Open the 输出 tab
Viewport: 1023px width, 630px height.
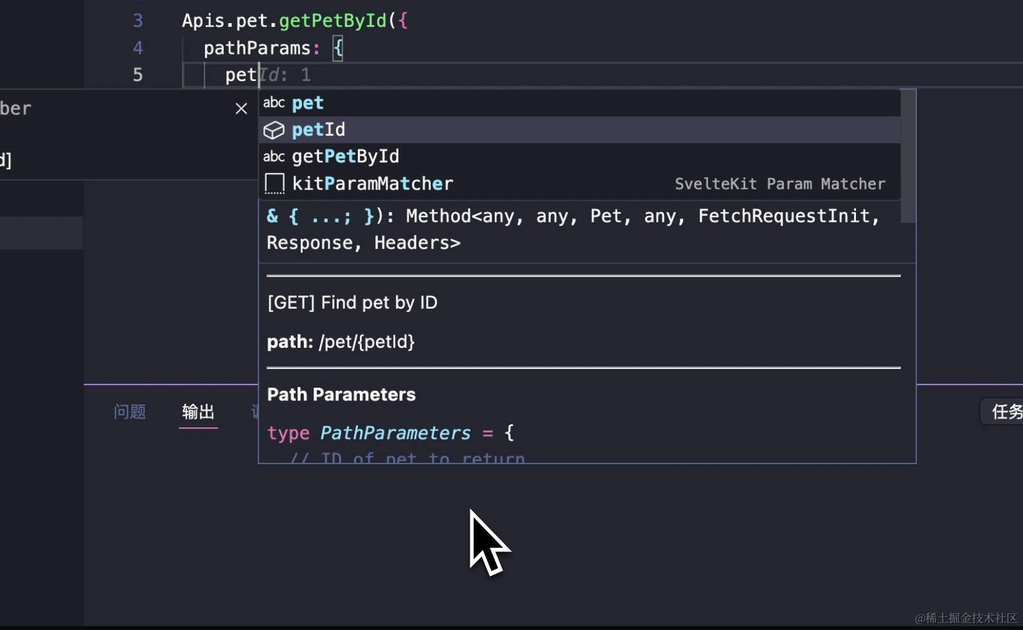[198, 411]
